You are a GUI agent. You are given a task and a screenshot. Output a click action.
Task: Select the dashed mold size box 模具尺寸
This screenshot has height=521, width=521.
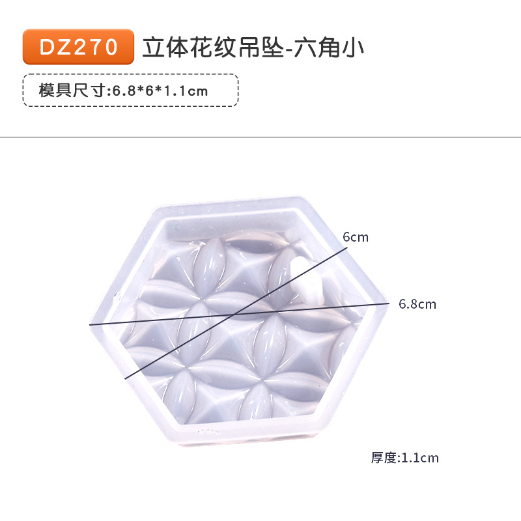tap(131, 91)
